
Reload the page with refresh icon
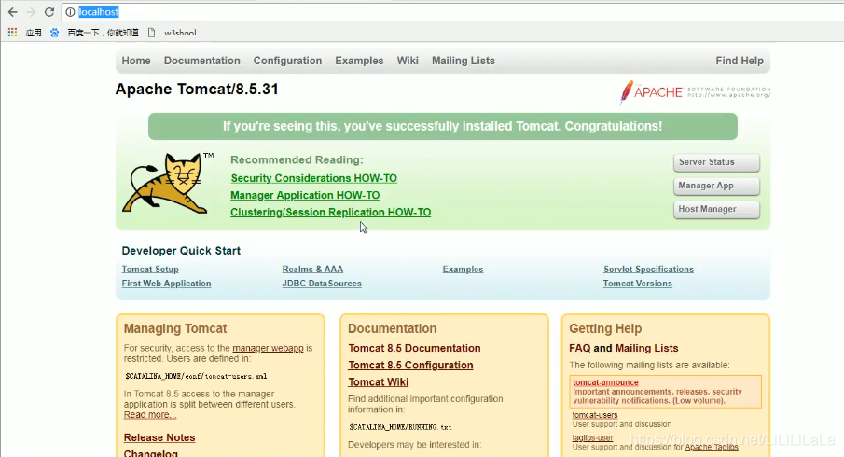[49, 12]
